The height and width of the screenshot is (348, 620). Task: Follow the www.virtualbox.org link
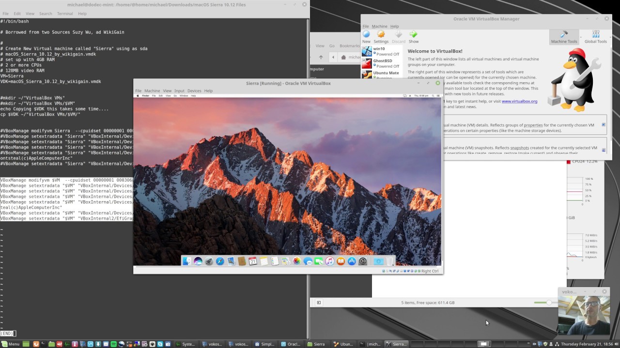pos(519,101)
